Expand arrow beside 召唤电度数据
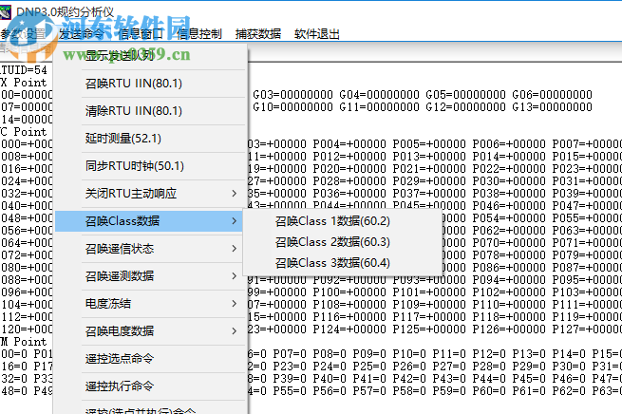Viewport: 622px width, 414px height. [234, 331]
